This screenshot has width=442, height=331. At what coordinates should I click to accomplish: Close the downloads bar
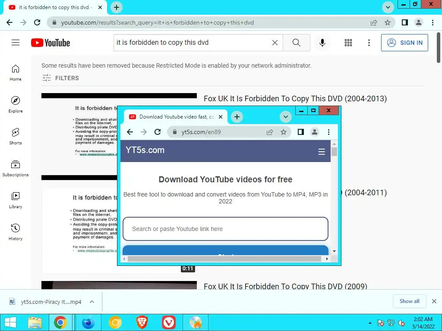click(434, 301)
